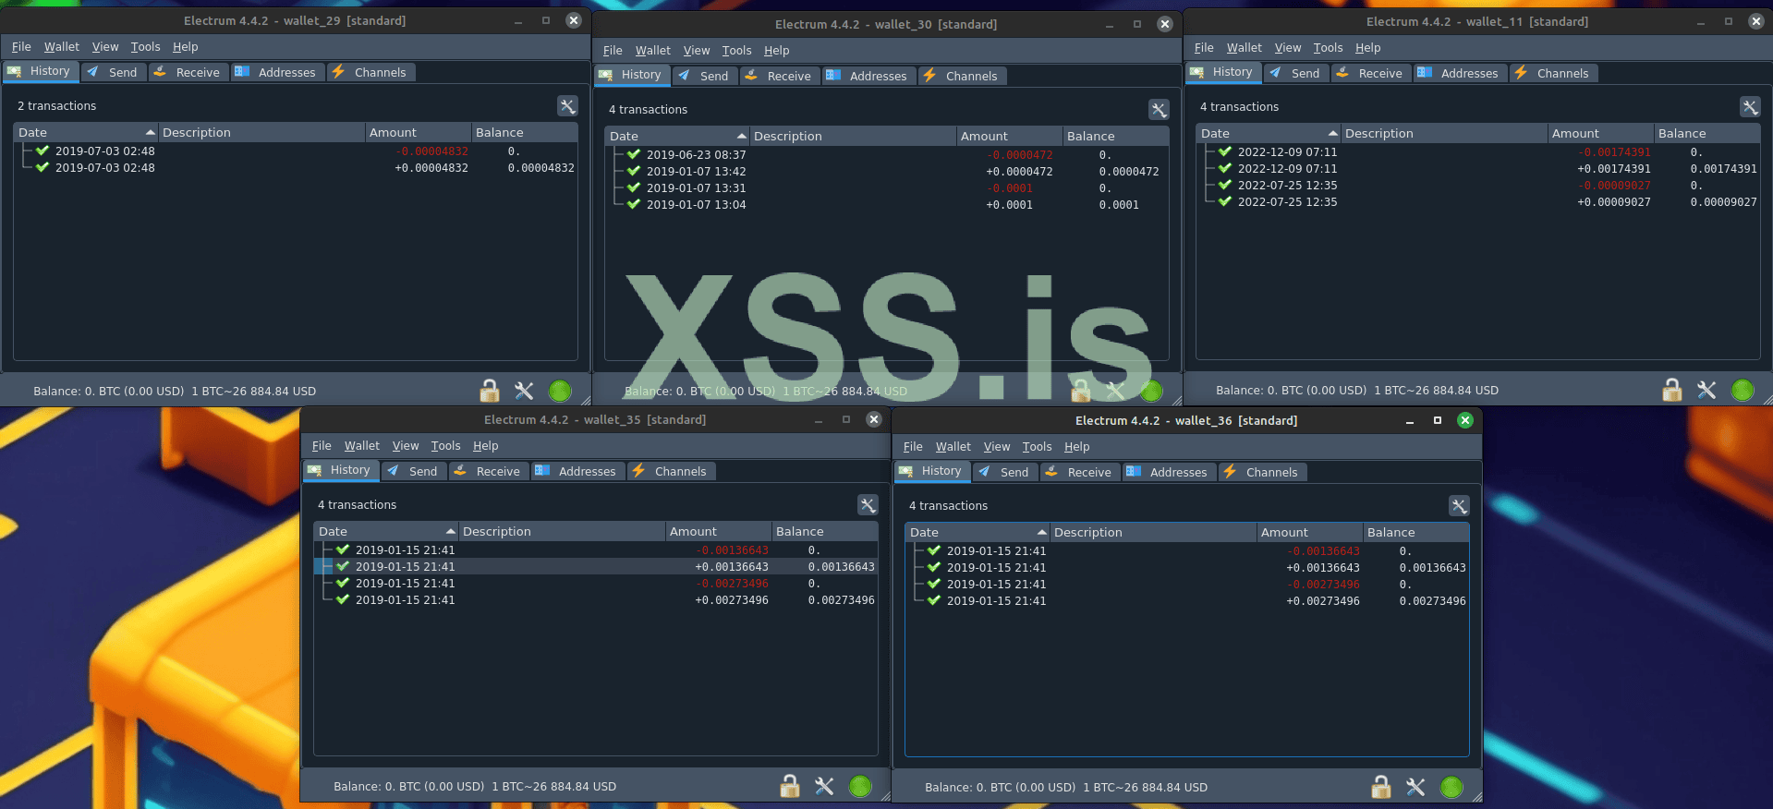This screenshot has height=809, width=1773.
Task: Select the -0.00136643 transaction in wallet_36
Action: (x=1187, y=551)
